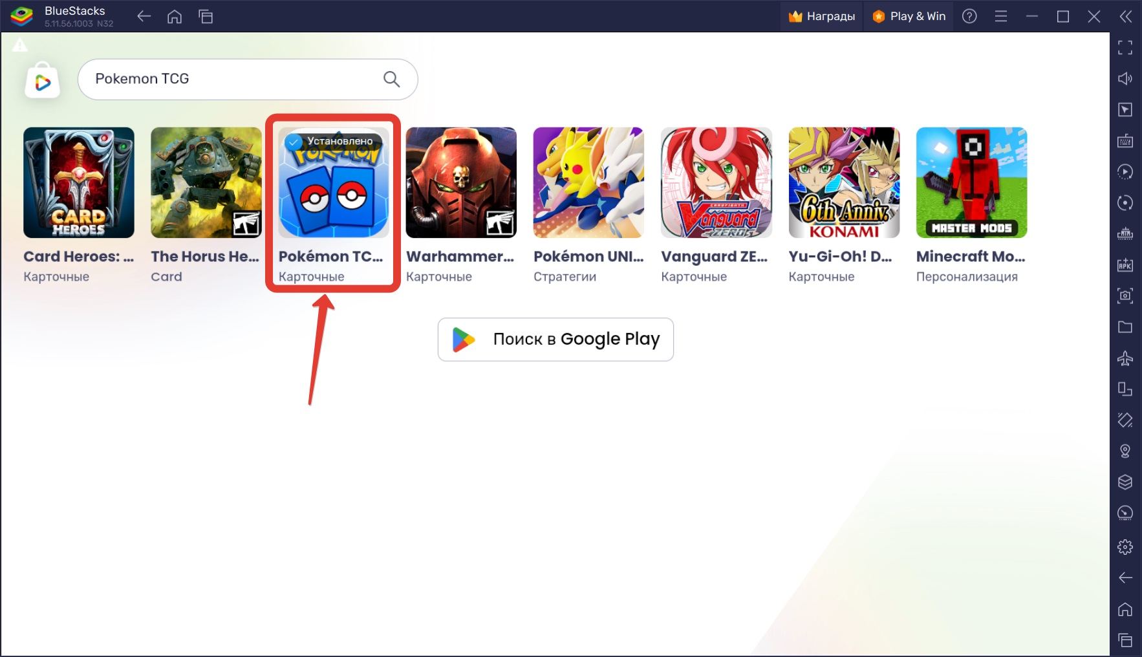Open the Yu-Gi-Oh! Duel Links thumbnail
The image size is (1142, 657).
844,182
